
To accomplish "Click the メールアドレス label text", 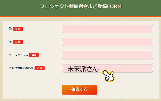I will 19,55.
